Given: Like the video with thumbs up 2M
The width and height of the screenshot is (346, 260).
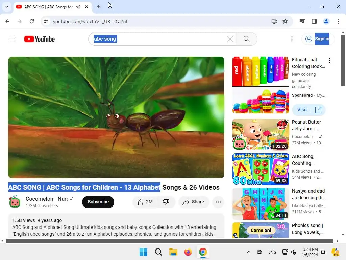Looking at the screenshot, I should coord(145,202).
